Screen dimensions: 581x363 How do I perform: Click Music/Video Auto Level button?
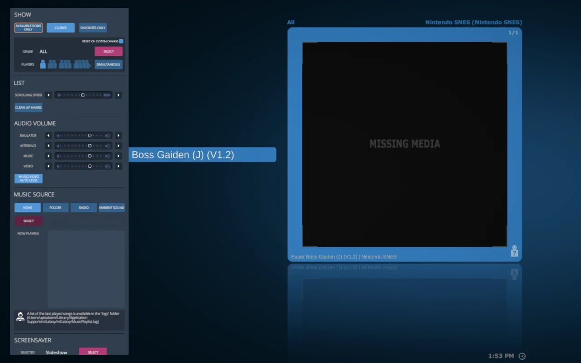click(x=29, y=178)
